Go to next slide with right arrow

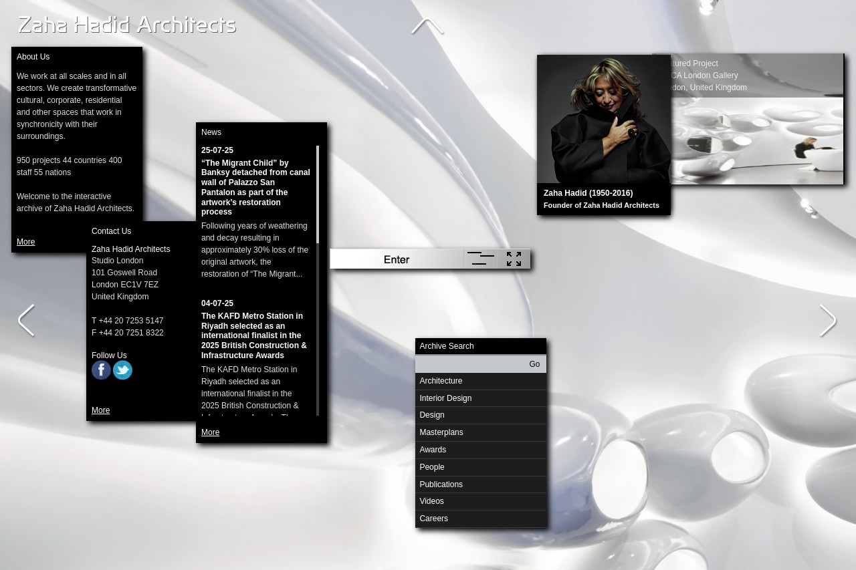[x=828, y=321]
